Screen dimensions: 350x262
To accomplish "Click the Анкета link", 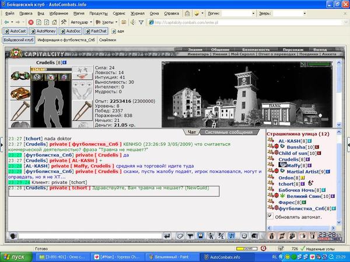I will click(329, 54).
